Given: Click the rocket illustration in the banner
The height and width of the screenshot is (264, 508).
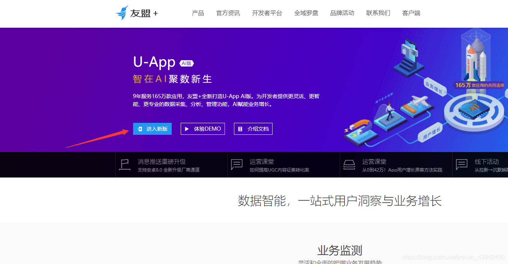Looking at the screenshot, I should tap(475, 60).
